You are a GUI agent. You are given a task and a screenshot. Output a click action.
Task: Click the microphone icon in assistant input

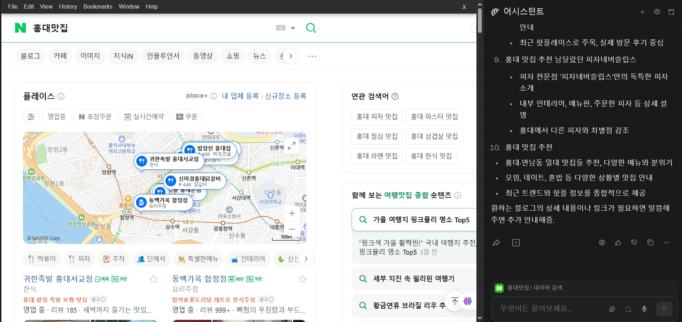(x=644, y=309)
